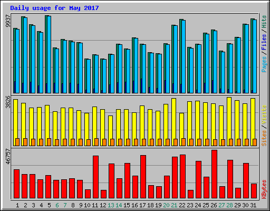Screen dimensions: 270x211
Task: Click day label 31 on the x-axis
Action: point(253,205)
